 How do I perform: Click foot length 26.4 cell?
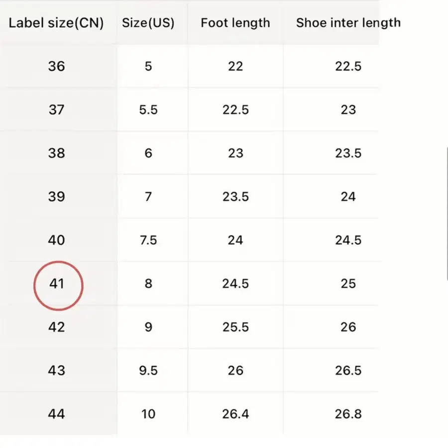[235, 414]
